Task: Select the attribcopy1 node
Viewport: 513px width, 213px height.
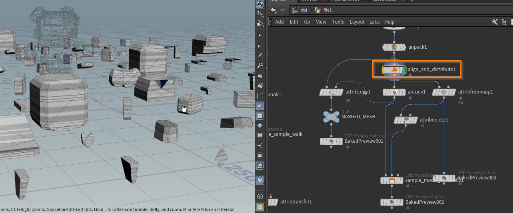Action: [331, 92]
